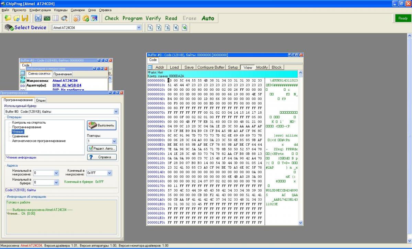
Task: Open the Файл menu
Action: pyautogui.click(x=5, y=10)
